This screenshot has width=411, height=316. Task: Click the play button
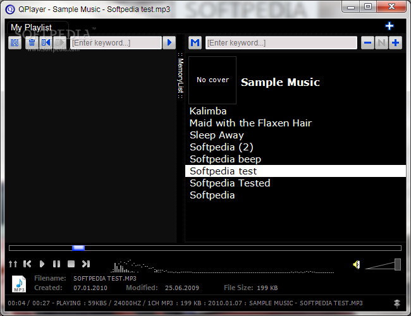[x=42, y=264]
